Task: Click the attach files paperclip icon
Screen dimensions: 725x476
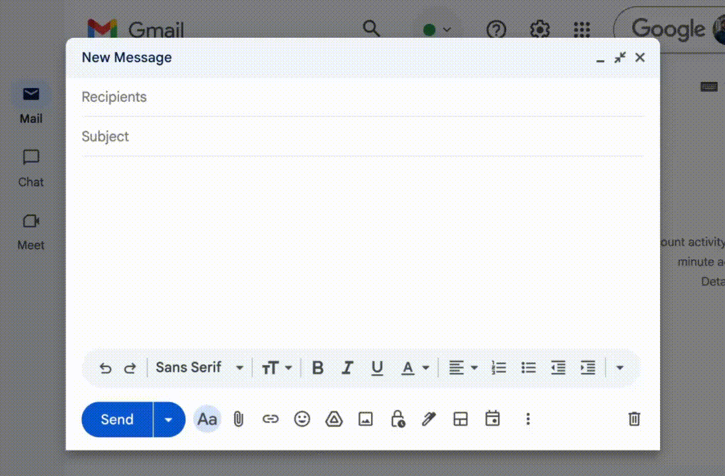Action: tap(239, 419)
